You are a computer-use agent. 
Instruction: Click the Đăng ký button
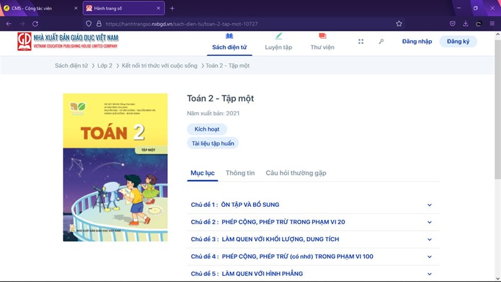tap(458, 41)
